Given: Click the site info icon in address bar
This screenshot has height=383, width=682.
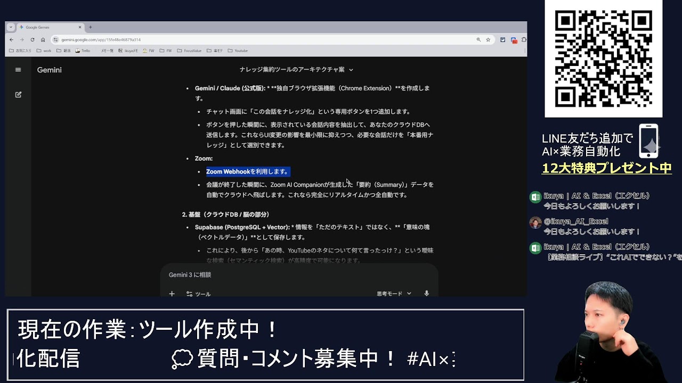Looking at the screenshot, I should click(x=55, y=40).
